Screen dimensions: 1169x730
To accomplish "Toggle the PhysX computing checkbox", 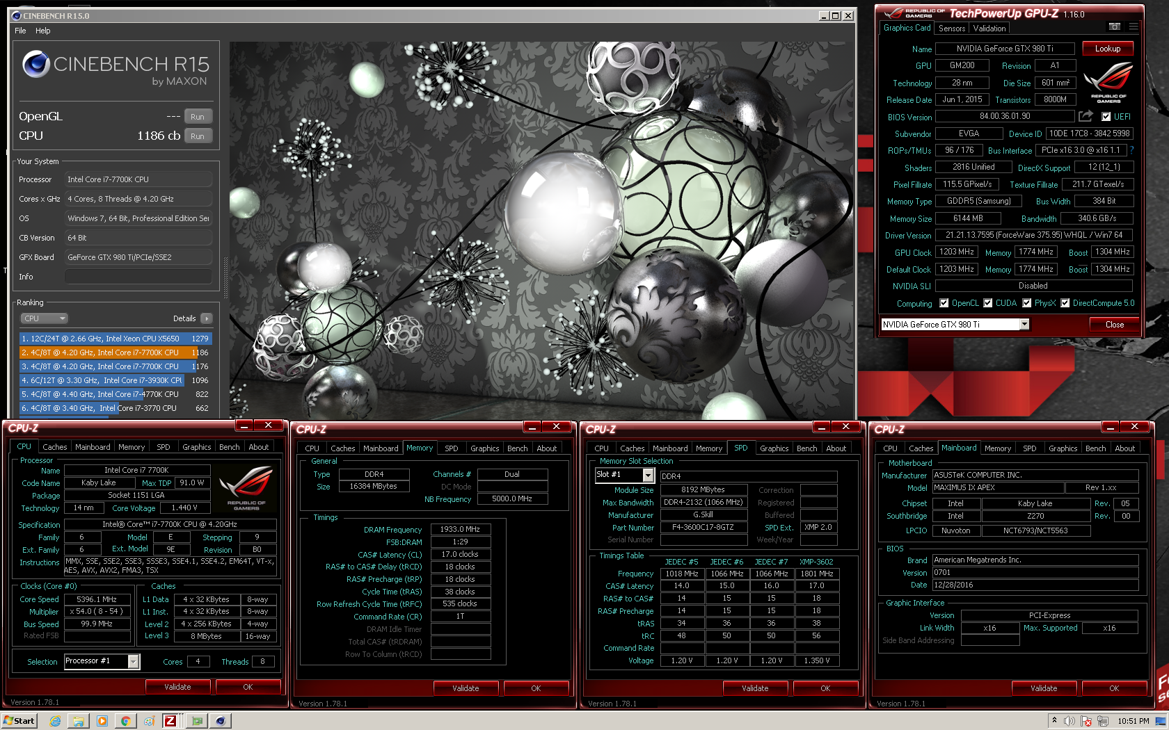I will (x=1027, y=303).
